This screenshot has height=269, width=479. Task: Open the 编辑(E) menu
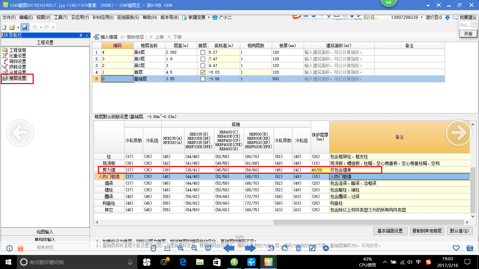point(26,18)
